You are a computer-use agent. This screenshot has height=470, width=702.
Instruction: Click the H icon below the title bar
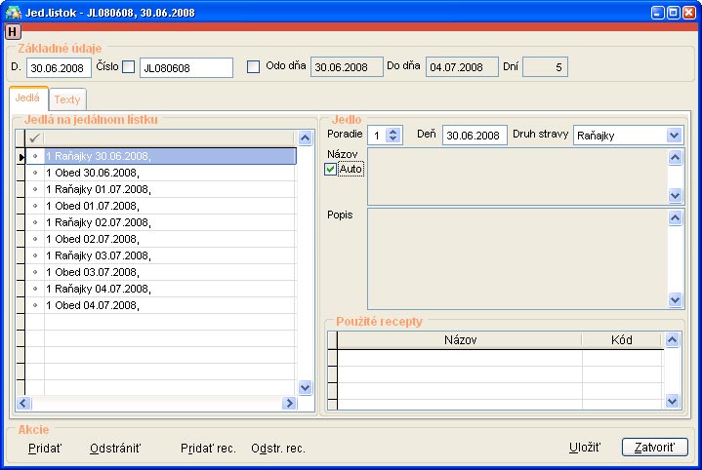[x=13, y=31]
